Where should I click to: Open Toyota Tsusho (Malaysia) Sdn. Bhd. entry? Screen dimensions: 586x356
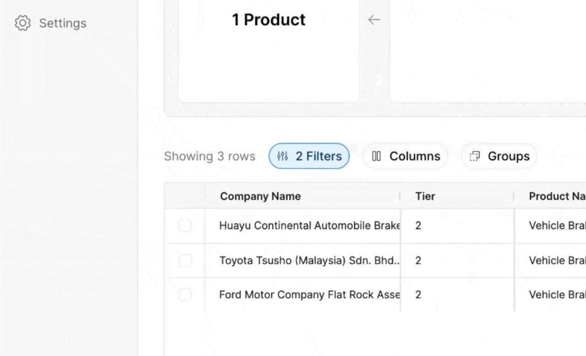309,260
